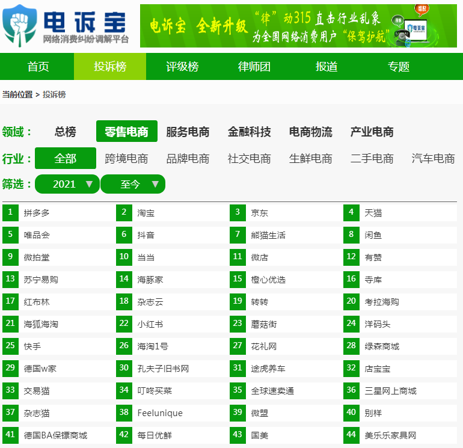Filter by 跨境电商 industry
Image resolution: width=463 pixels, height=448 pixels.
[127, 158]
